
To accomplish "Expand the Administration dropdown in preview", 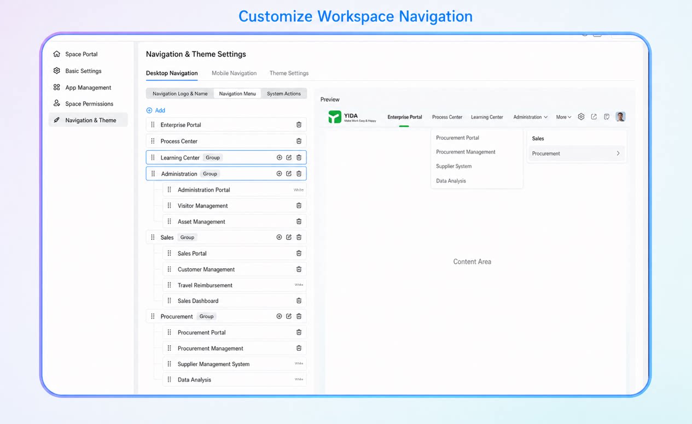I will tap(530, 117).
